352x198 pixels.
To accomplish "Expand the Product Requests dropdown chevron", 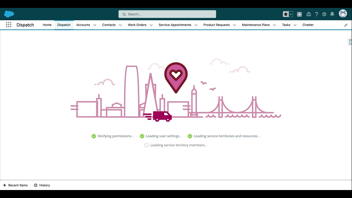I will 234,25.
